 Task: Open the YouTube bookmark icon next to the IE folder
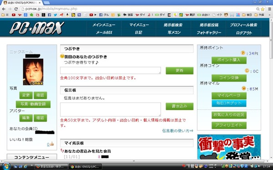pos(14,15)
